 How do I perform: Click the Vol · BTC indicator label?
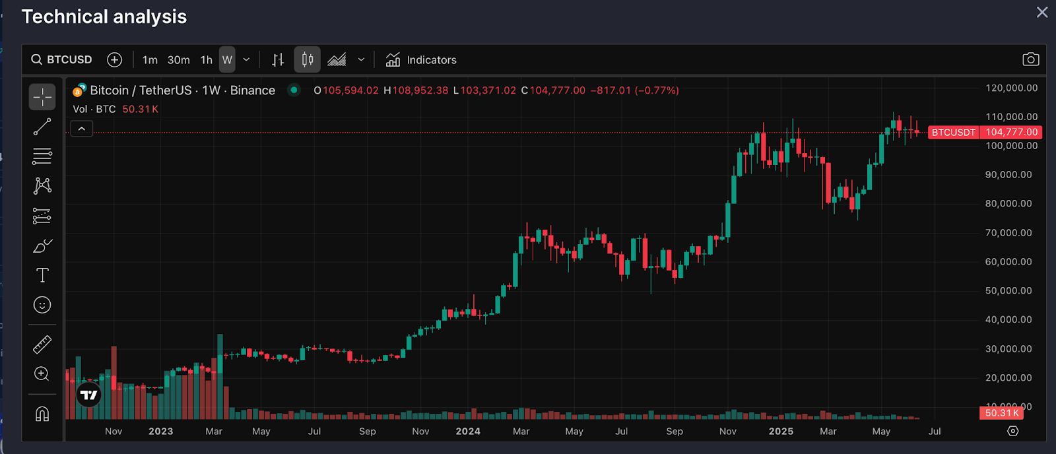tap(94, 109)
